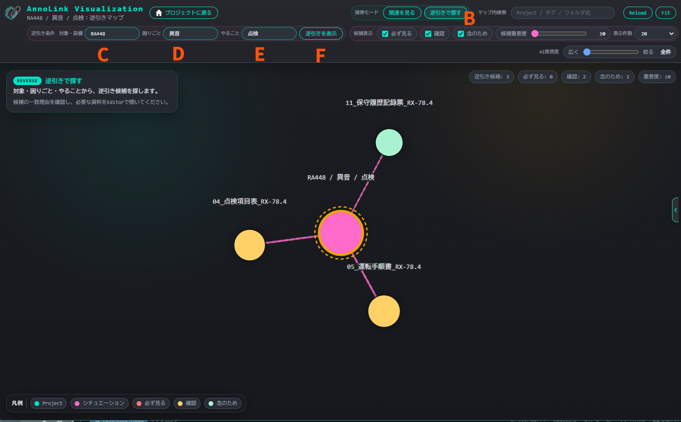This screenshot has width=681, height=422.
Task: Click the 全件 label
Action: coord(665,52)
